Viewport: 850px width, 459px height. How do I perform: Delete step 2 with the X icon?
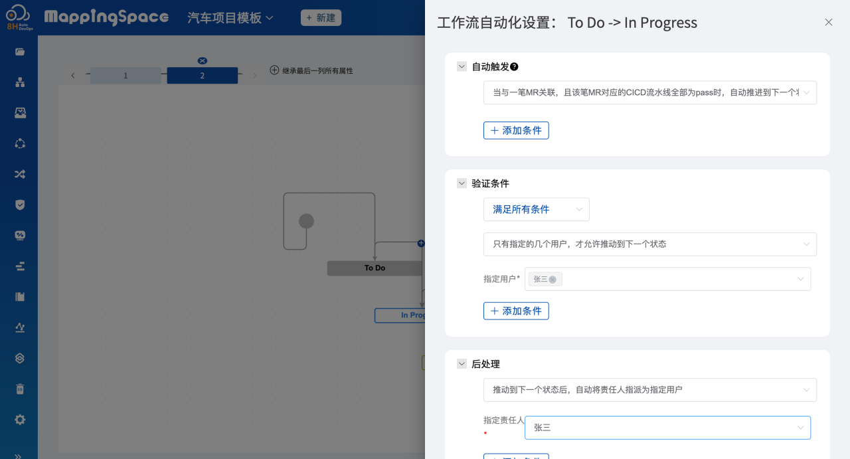(x=203, y=60)
